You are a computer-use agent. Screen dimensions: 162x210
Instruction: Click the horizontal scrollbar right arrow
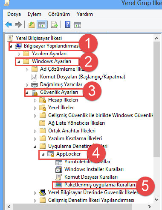pos(149,207)
